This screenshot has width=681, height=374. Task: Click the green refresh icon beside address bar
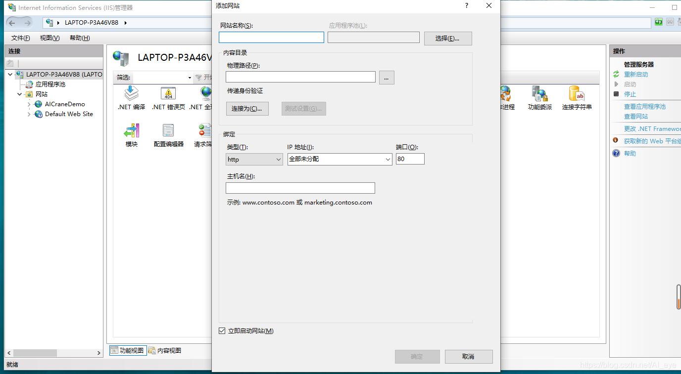point(658,22)
